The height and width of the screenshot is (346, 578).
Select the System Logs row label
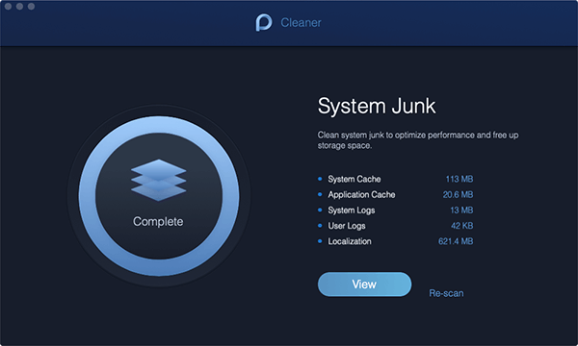(x=352, y=210)
